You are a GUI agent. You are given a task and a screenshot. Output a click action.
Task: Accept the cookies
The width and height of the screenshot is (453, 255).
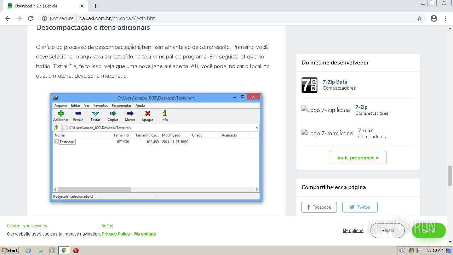(429, 231)
